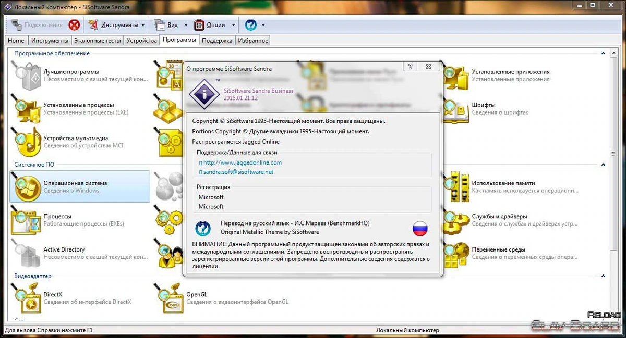Open the dropdown arrow beside the help icon
Screen dimensions: 626x338
pos(263,24)
